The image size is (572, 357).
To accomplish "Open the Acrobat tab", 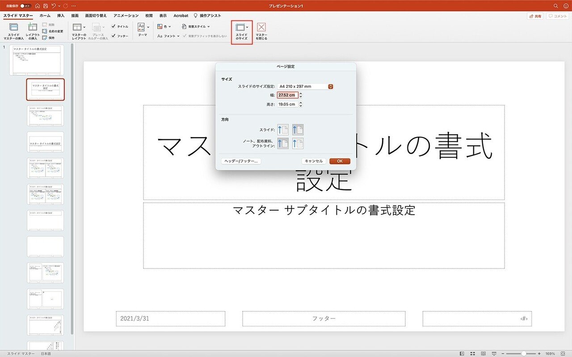I will pyautogui.click(x=181, y=16).
